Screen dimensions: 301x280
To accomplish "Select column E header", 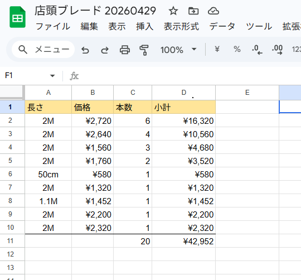I will 247,93.
